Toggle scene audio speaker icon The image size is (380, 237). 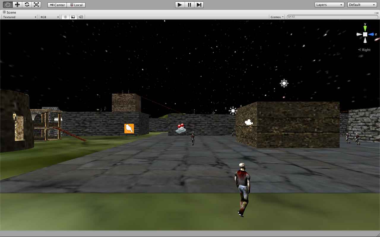click(80, 17)
